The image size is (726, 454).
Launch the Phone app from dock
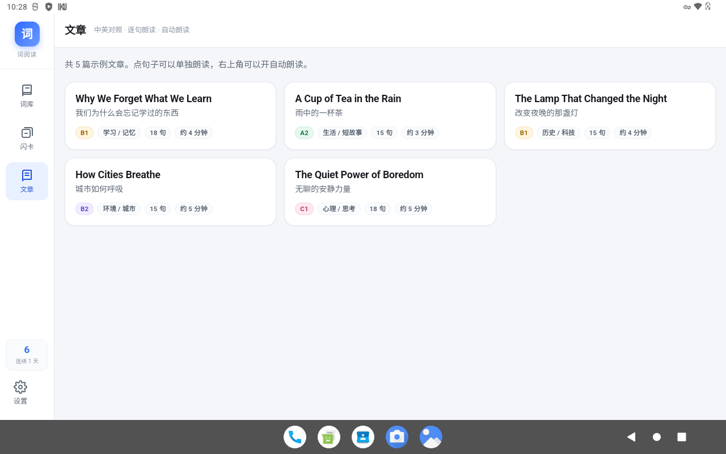[x=295, y=437]
